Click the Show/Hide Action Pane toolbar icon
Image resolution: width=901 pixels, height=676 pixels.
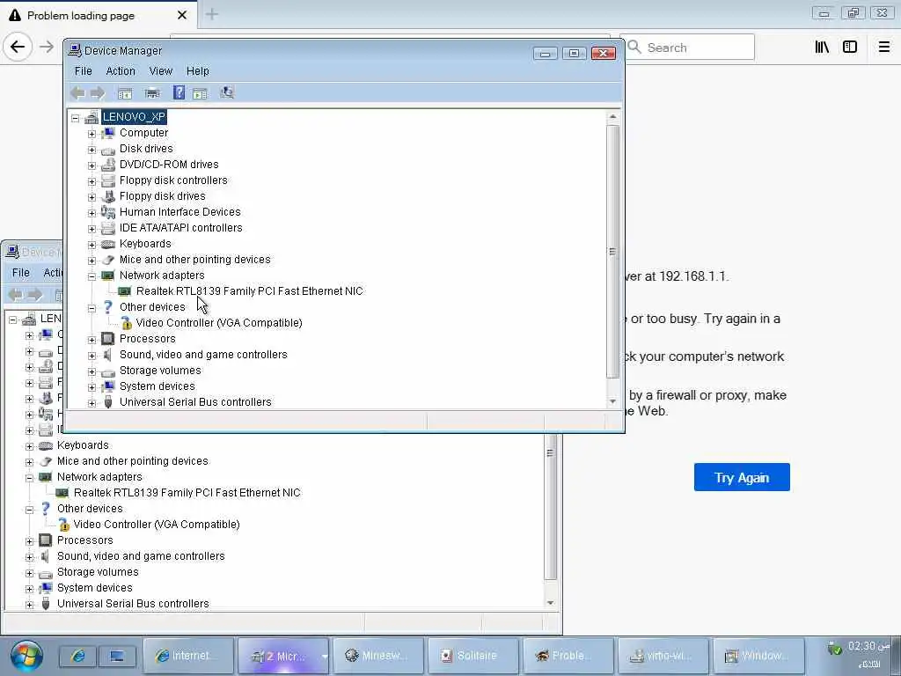200,93
